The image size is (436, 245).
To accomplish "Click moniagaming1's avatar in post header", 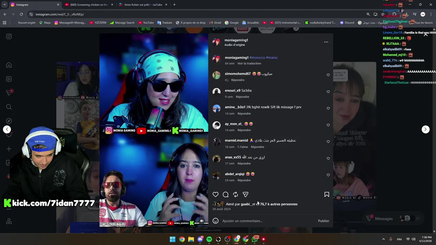I will [x=216, y=42].
